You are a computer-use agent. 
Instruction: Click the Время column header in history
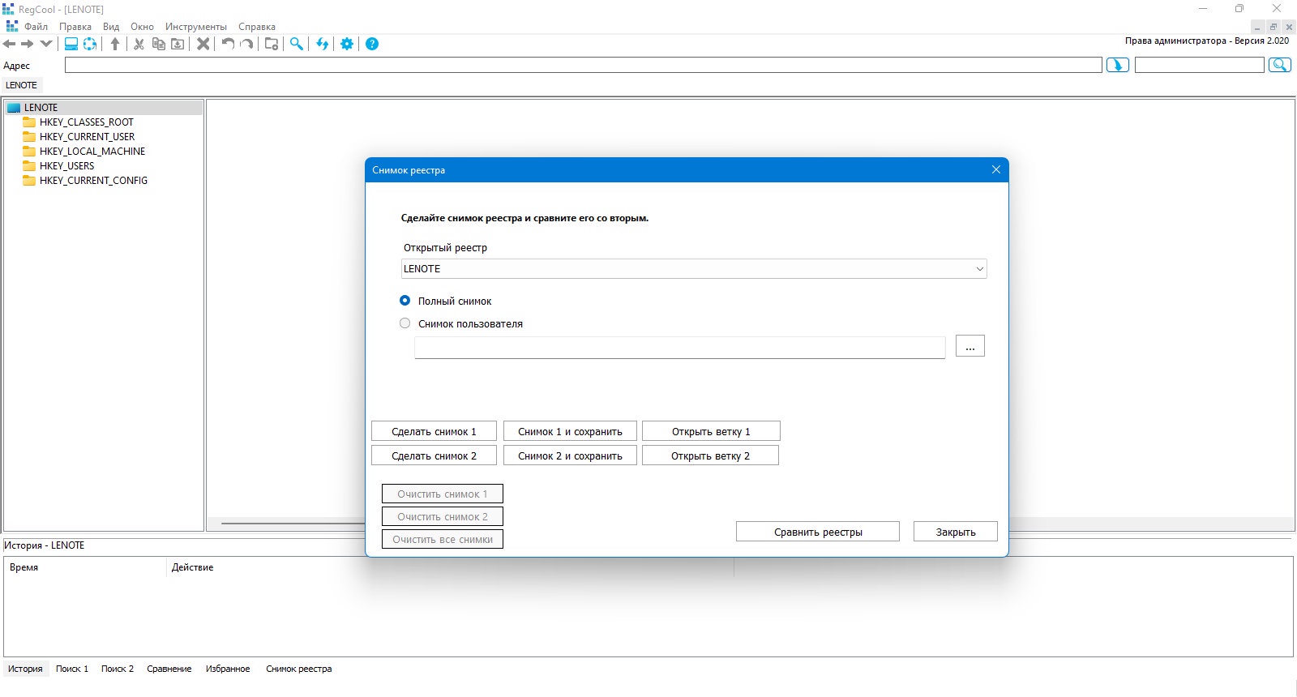click(x=85, y=567)
